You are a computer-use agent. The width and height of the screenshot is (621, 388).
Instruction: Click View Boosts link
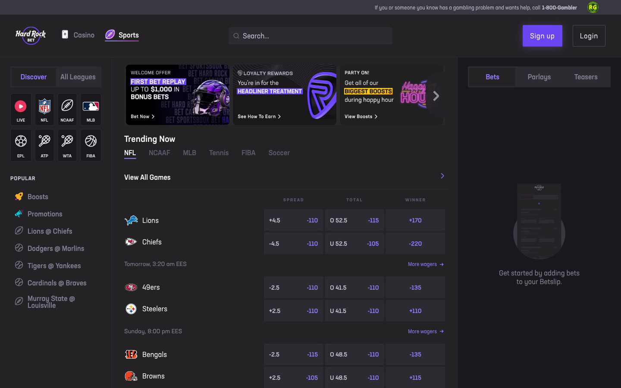361,116
